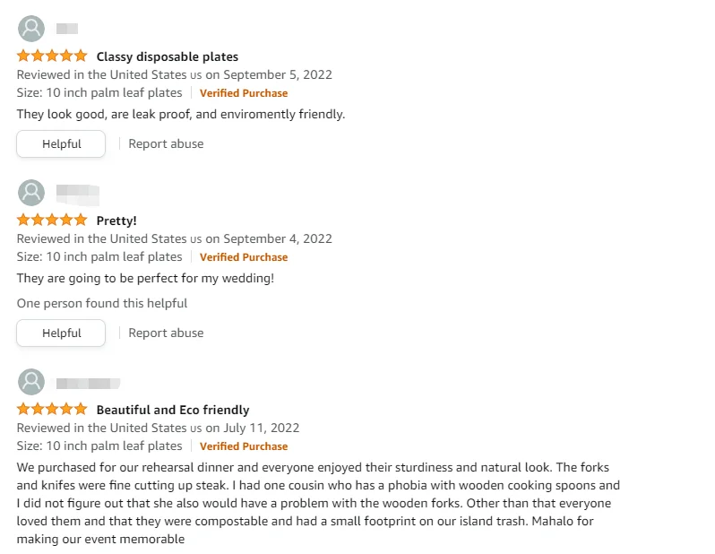Screen dimensions: 715x554
Task: Click 'One person found this helpful' text
Action: [102, 303]
